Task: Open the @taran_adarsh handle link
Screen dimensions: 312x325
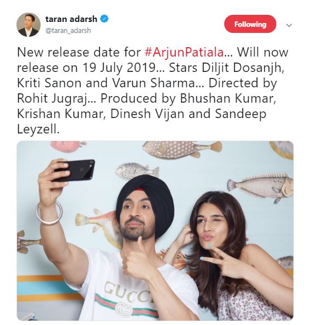Action: point(68,31)
